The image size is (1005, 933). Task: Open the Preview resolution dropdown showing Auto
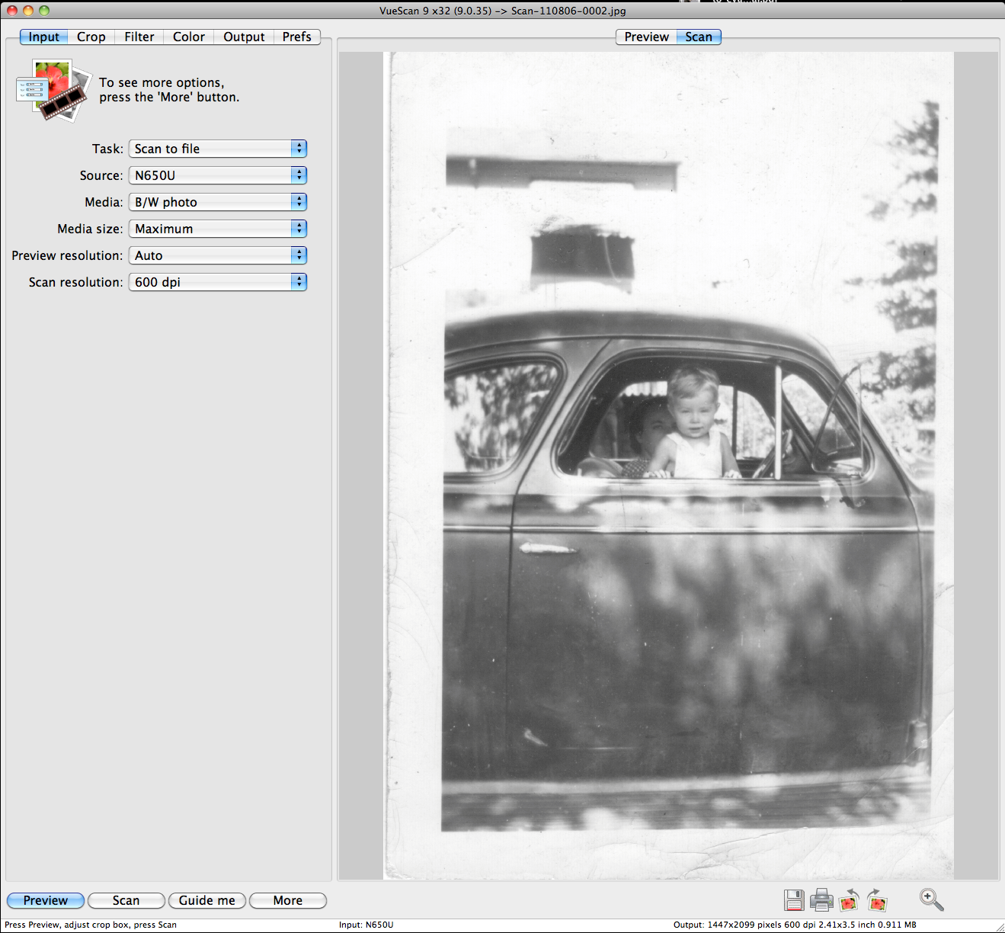(218, 255)
